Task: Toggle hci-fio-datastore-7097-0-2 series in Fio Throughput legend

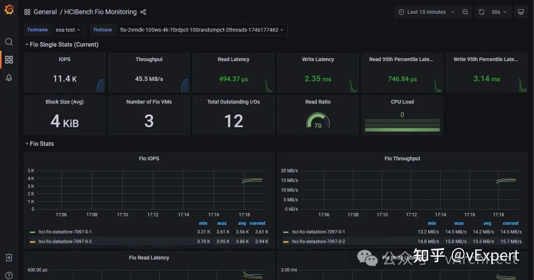Action: click(318, 242)
